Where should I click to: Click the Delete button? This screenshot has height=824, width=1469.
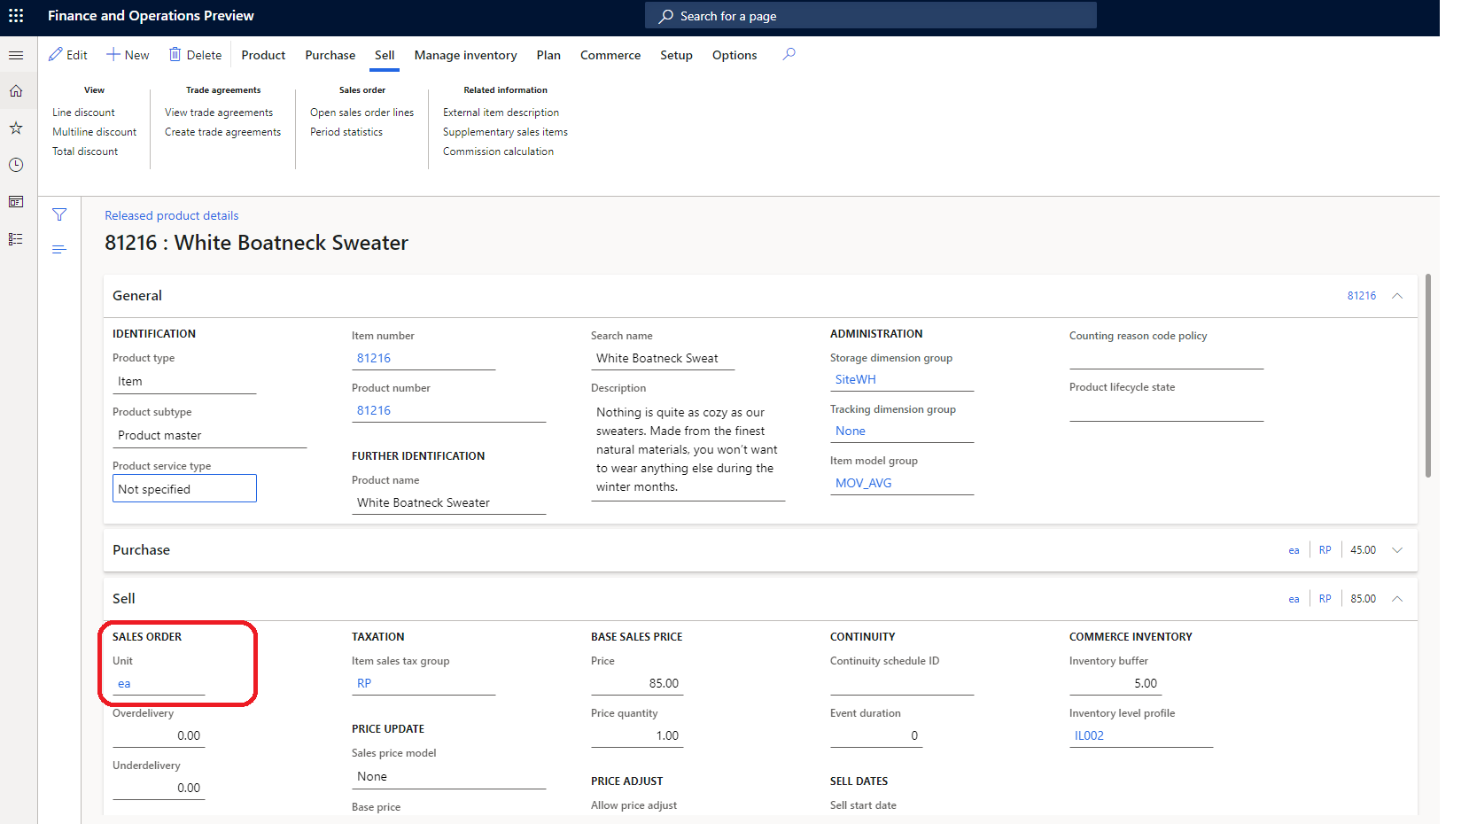coord(196,55)
